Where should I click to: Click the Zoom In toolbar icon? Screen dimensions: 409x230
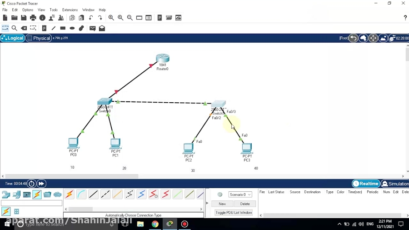click(x=111, y=18)
